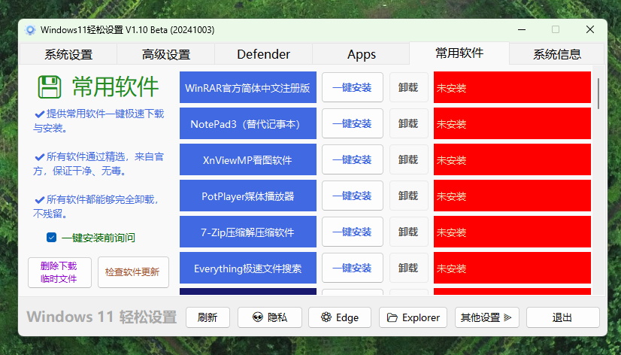Open 隐私 settings with alien icon

270,317
